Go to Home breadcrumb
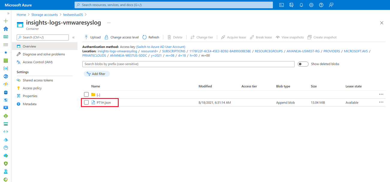This screenshot has height=182, width=390. coord(21,15)
